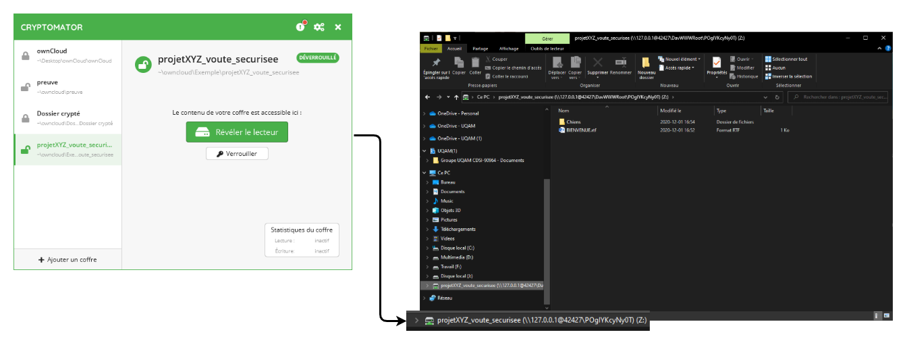The height and width of the screenshot is (345, 907).
Task: Open the Ouvrir dropdown in ribbon
Action: pyautogui.click(x=742, y=59)
